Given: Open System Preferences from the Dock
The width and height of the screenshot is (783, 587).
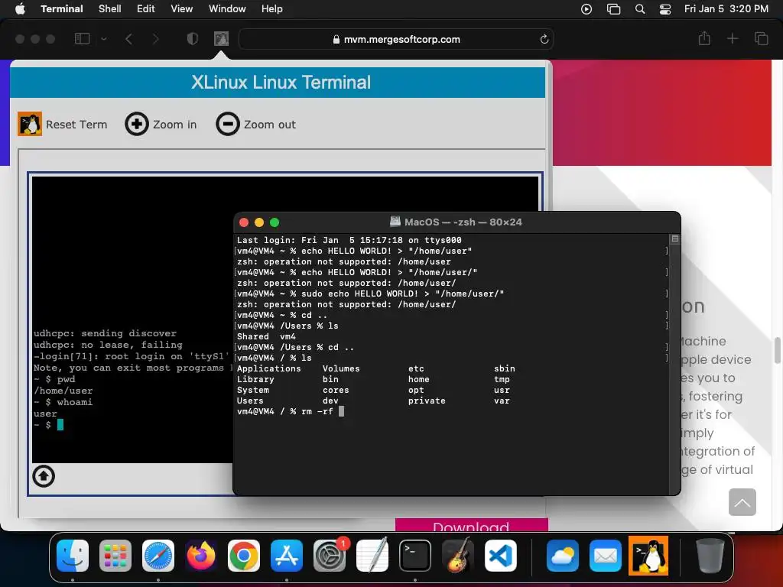Looking at the screenshot, I should click(x=330, y=556).
